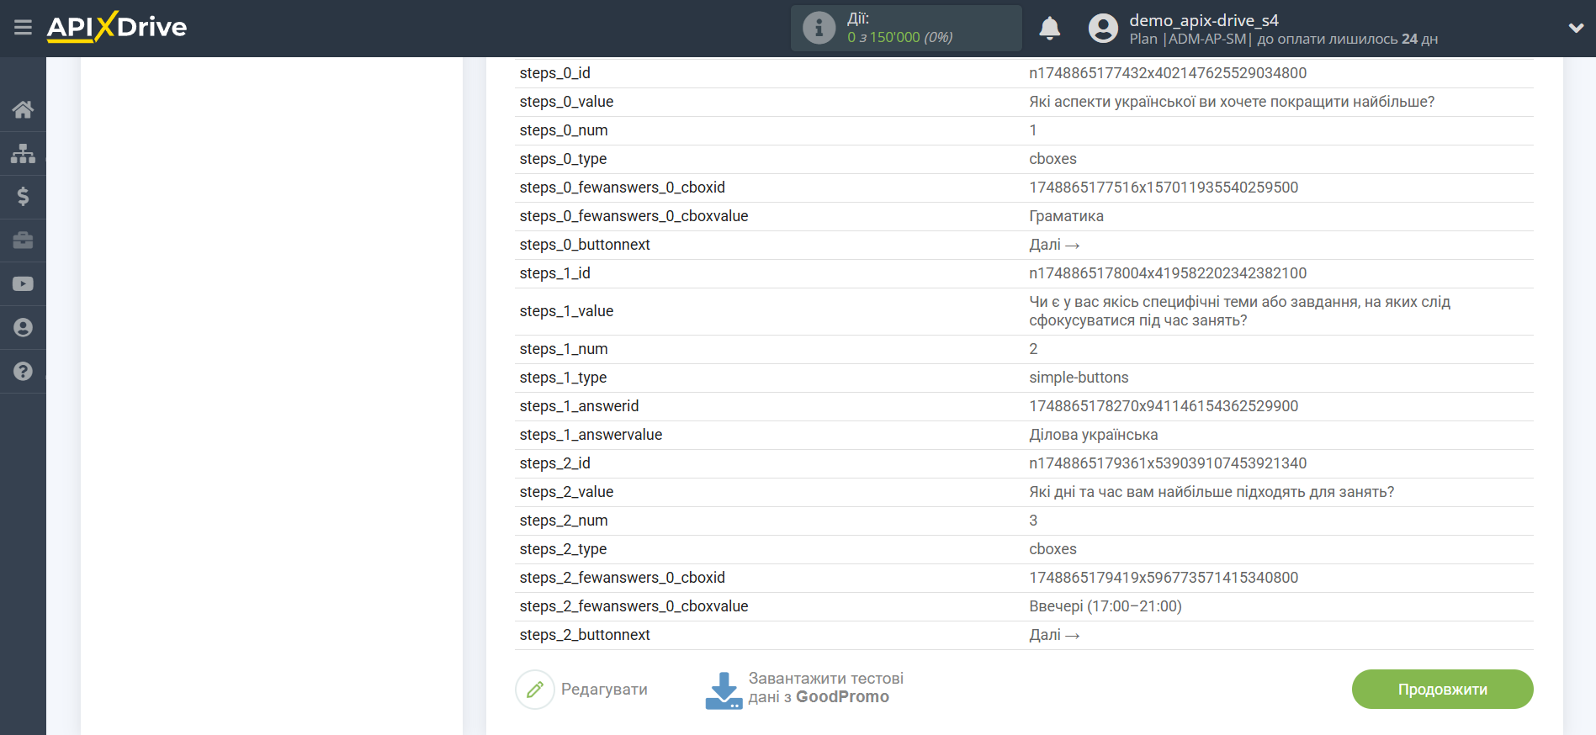The image size is (1596, 735).
Task: Open the info icon for actions
Action: 819,28
